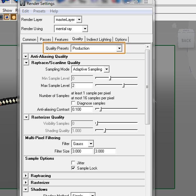Click the Sample Options heading
This screenshot has width=196, height=196.
point(40,158)
